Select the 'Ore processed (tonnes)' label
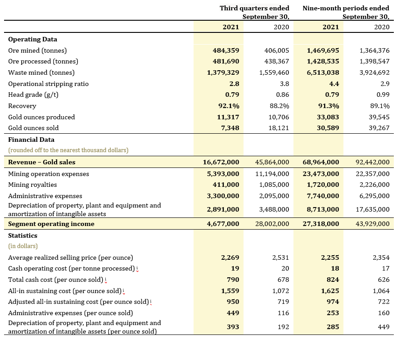 point(43,61)
